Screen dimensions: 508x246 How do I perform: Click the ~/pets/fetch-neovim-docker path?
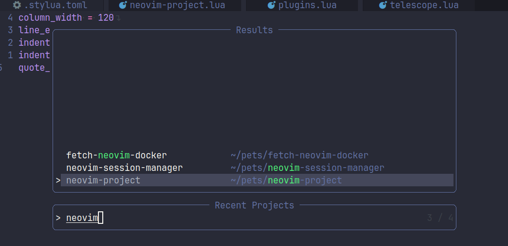pos(300,155)
